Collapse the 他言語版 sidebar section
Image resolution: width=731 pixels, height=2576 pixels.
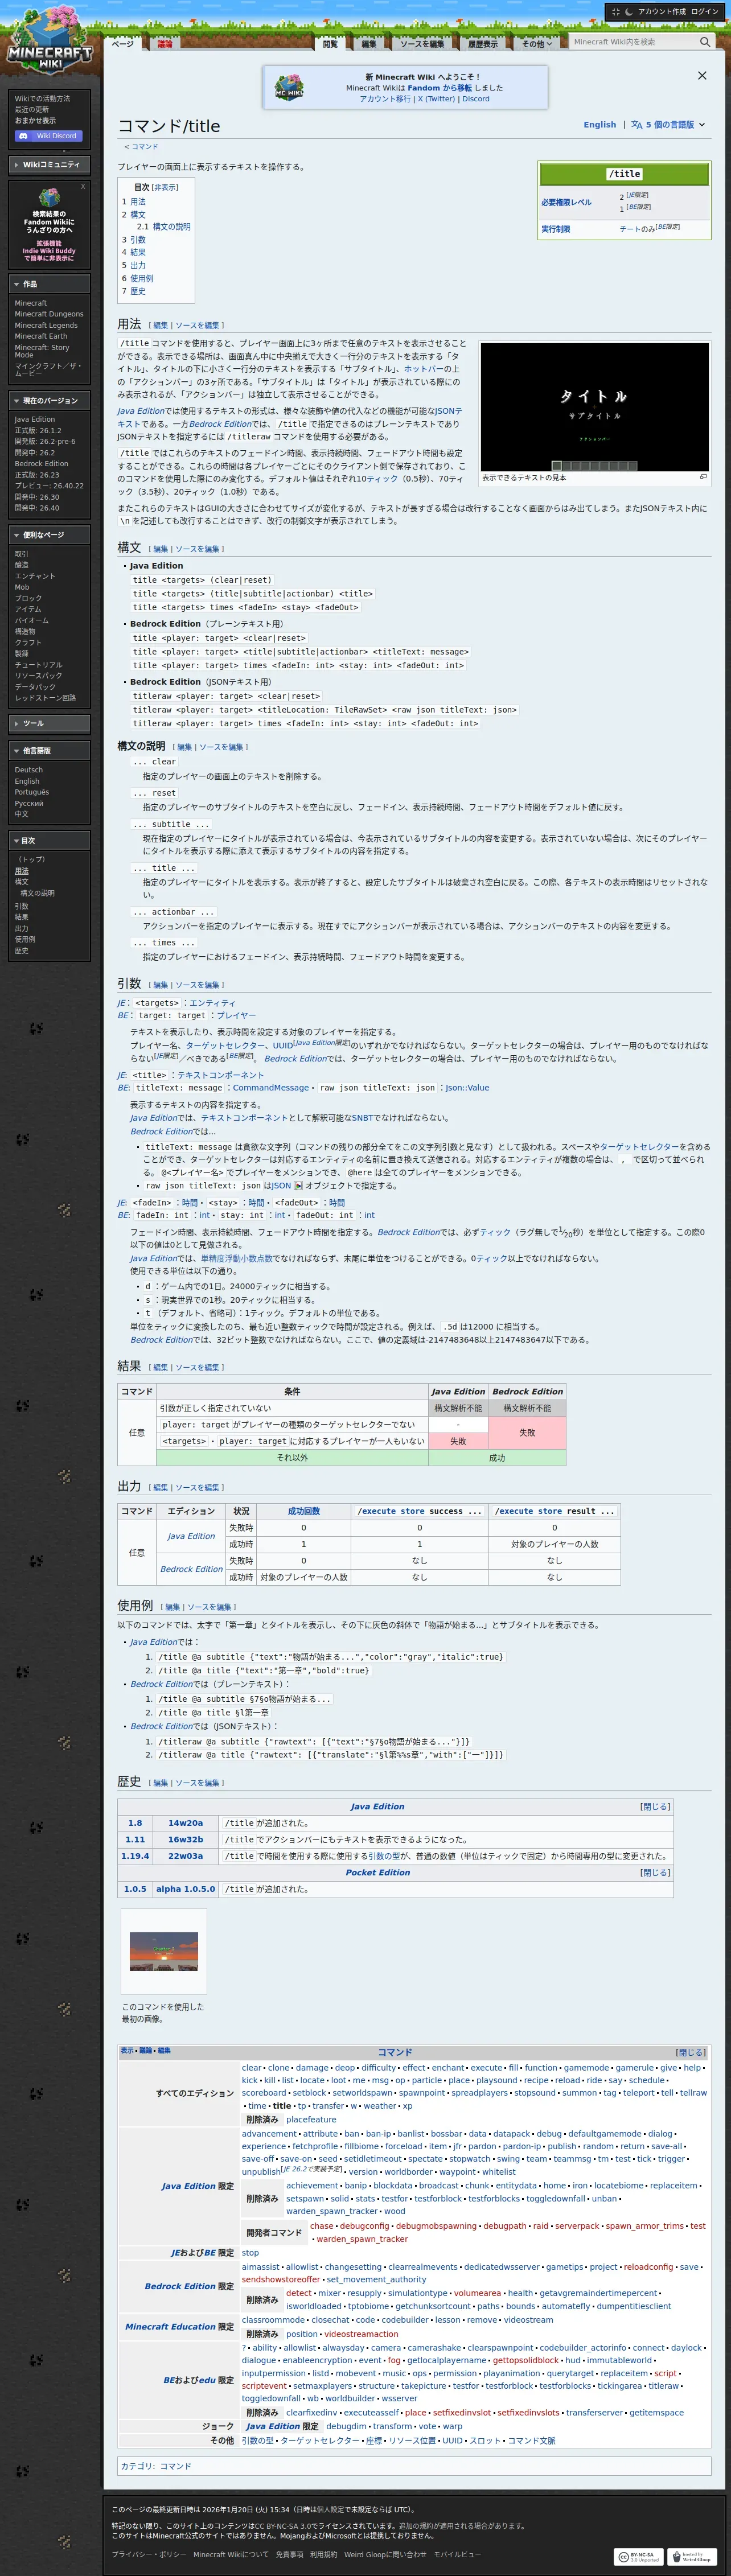50,750
